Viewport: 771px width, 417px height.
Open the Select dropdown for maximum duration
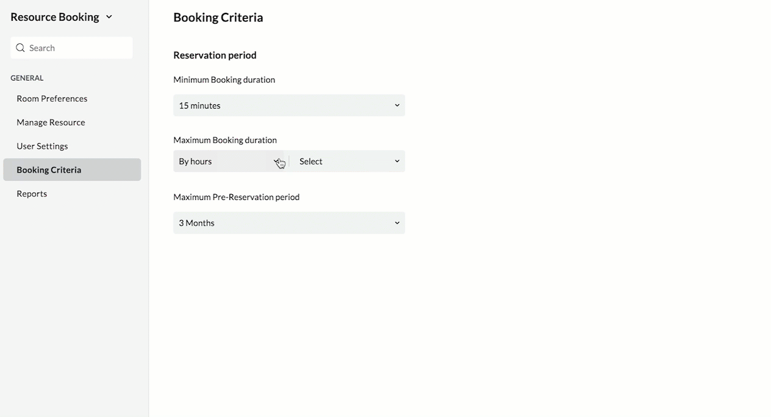[x=348, y=162]
